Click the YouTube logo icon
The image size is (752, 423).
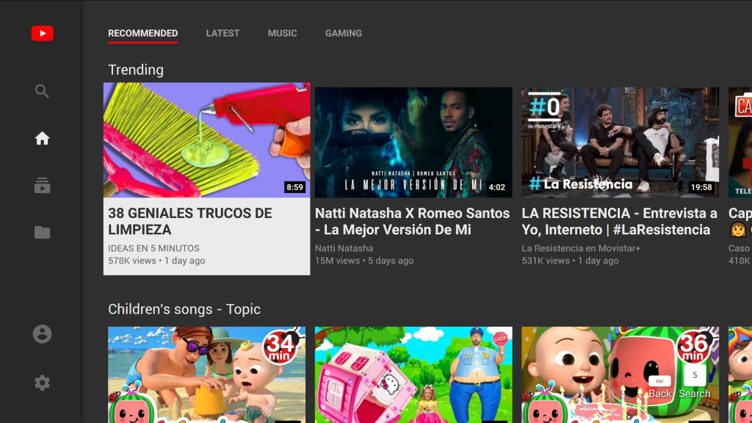click(42, 33)
